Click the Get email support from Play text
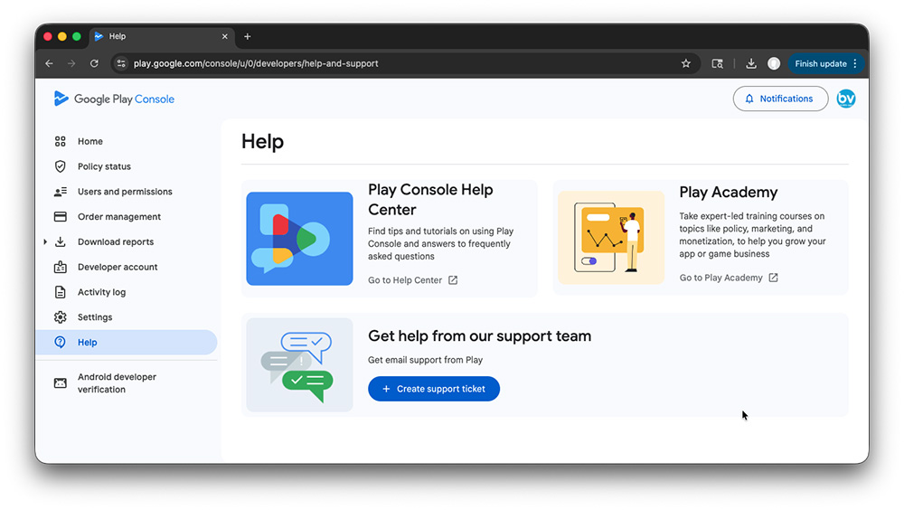This screenshot has height=510, width=904. pyautogui.click(x=425, y=360)
